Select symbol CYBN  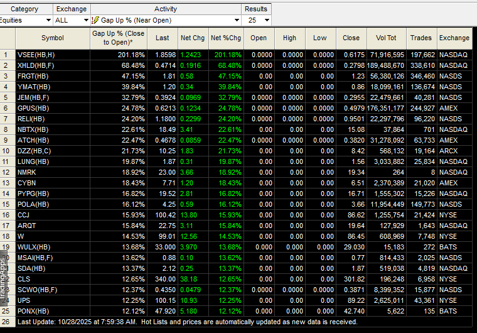pyautogui.click(x=26, y=183)
